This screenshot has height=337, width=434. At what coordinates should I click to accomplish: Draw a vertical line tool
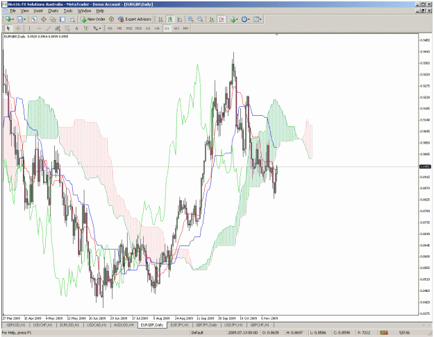click(29, 28)
